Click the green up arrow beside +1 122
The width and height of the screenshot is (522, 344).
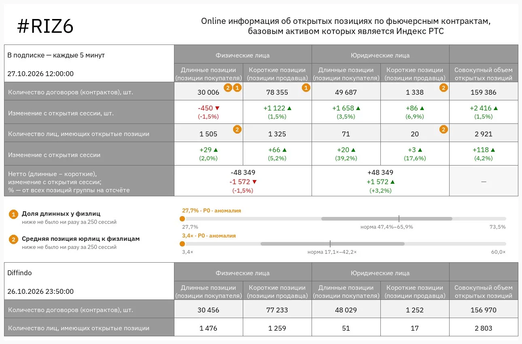click(289, 108)
